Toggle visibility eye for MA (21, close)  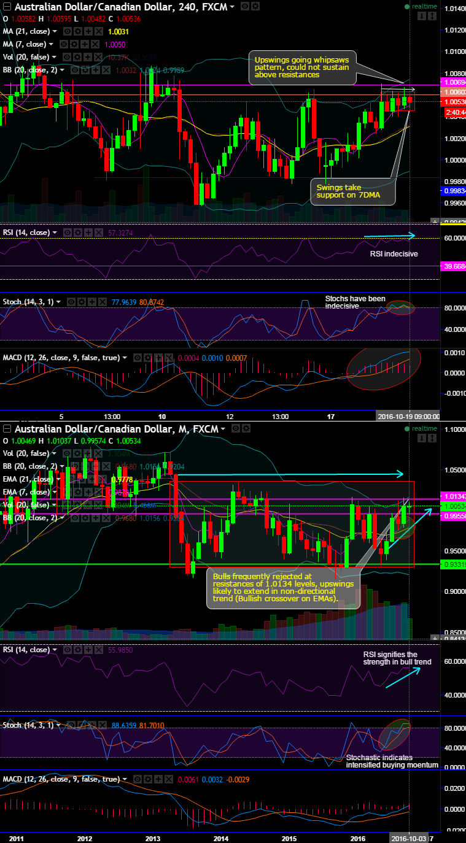click(68, 31)
